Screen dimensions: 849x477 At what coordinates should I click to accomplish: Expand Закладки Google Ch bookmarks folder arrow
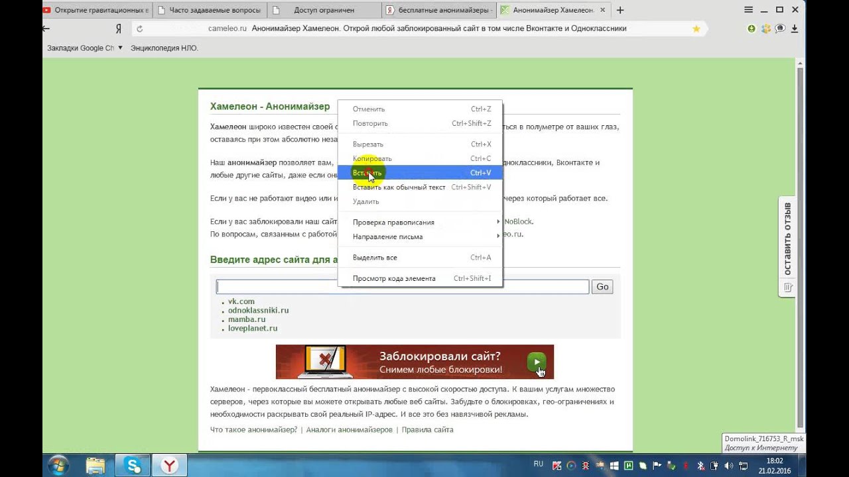click(120, 48)
